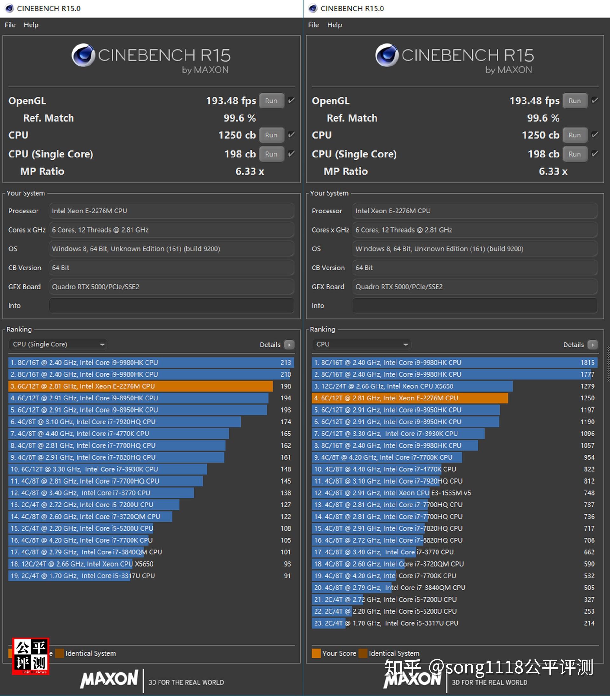
Task: Click the Info input field in left window
Action: tap(171, 305)
